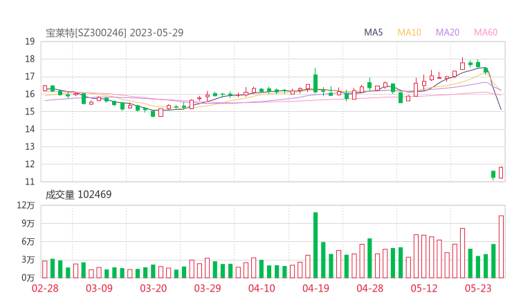Click the 05-23 date axis label

click(x=478, y=288)
